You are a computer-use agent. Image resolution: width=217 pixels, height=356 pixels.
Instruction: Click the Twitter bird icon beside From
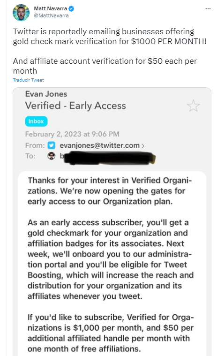coord(52,145)
